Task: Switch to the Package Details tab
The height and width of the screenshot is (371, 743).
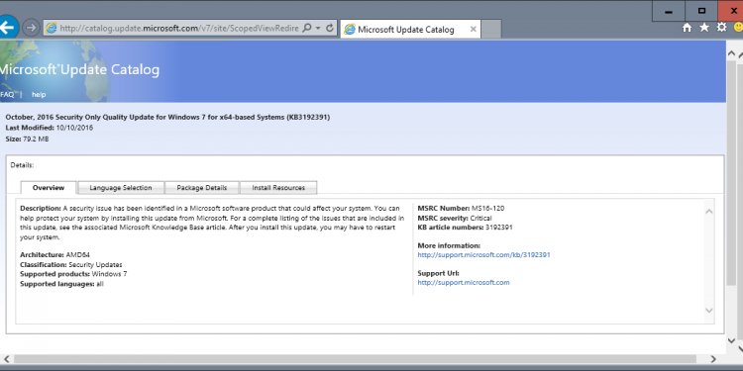Action: [x=202, y=188]
